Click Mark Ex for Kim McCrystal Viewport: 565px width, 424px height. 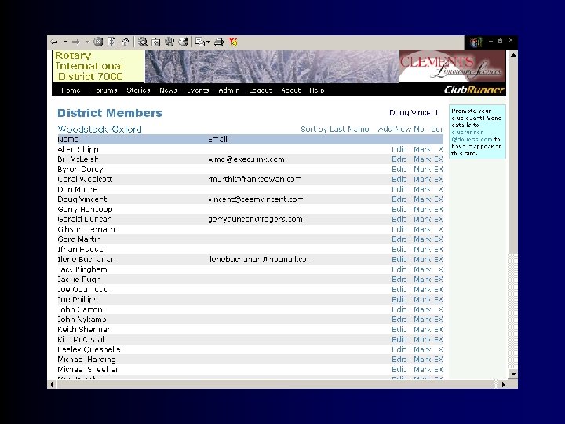[428, 340]
